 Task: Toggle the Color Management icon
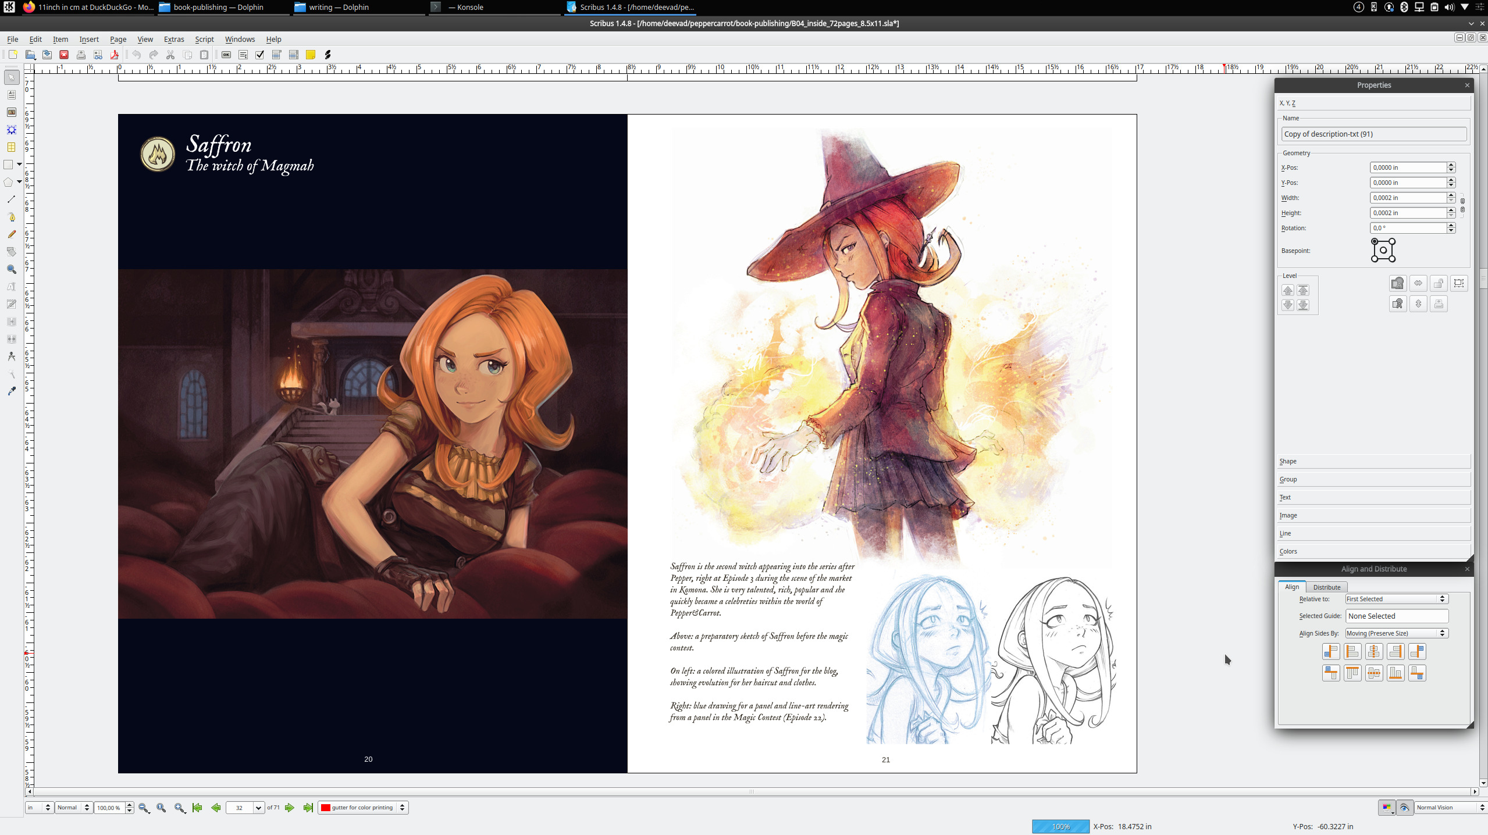click(x=1387, y=808)
